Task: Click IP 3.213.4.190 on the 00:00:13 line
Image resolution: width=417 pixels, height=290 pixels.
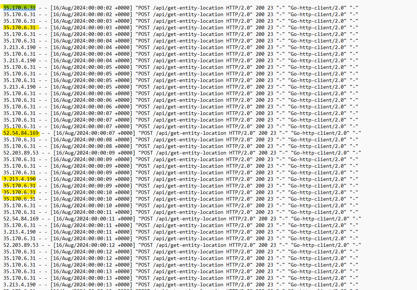Action: tap(19, 285)
